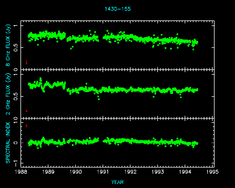235x188 pixels.
Task: Select the 1990 year tick label
Action: tap(76, 172)
